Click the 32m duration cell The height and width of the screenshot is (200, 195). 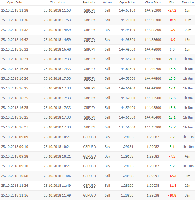188,195
